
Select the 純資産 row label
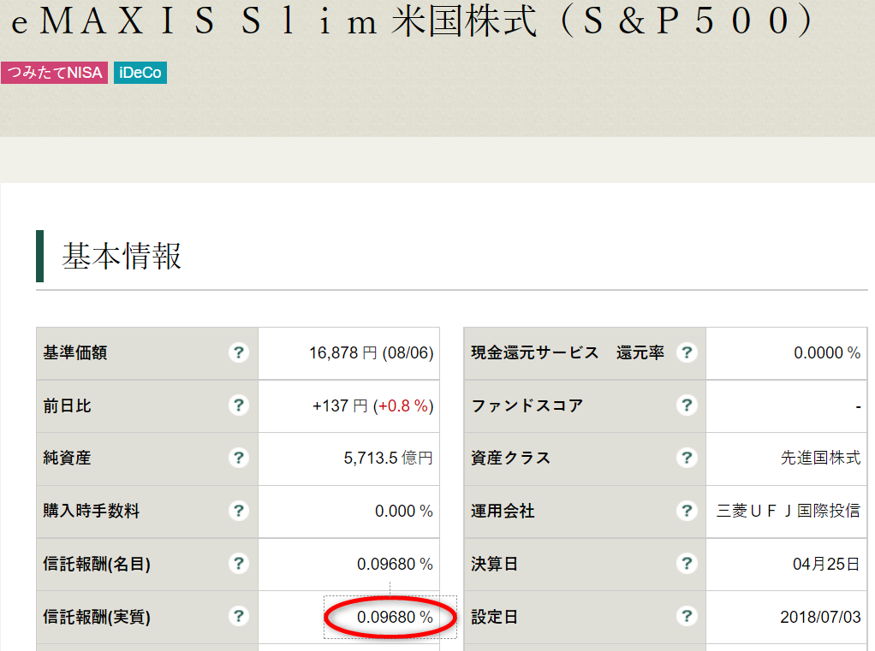coord(67,459)
